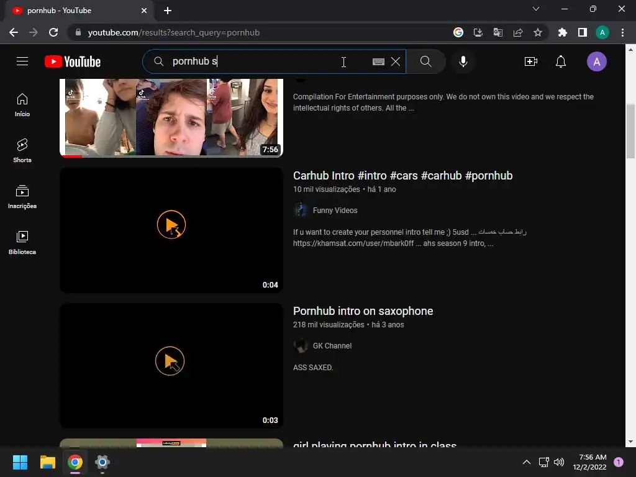Viewport: 636px width, 477px height.
Task: Open the notifications bell
Action: point(561,61)
